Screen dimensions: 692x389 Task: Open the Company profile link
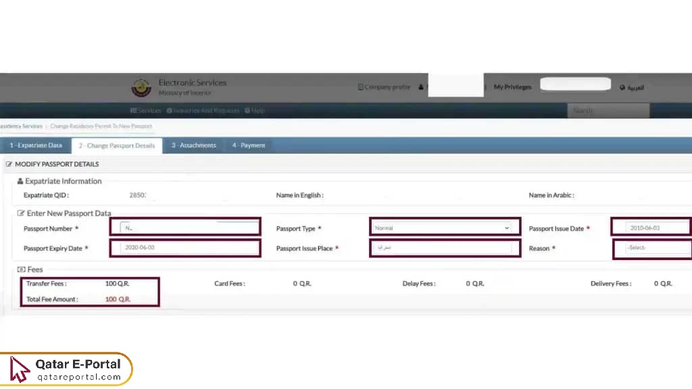point(384,87)
